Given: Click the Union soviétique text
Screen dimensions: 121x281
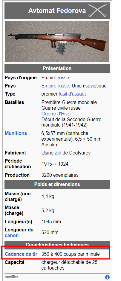Looking at the screenshot, I should coord(89,86).
